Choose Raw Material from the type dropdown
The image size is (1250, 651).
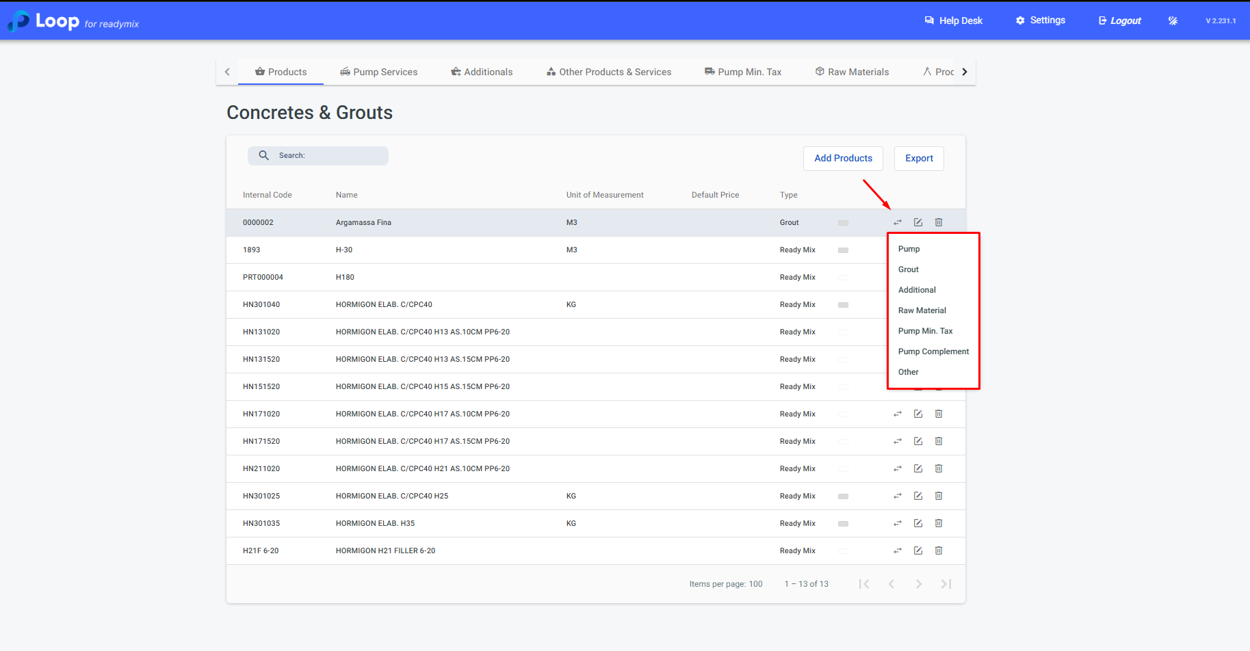click(922, 310)
